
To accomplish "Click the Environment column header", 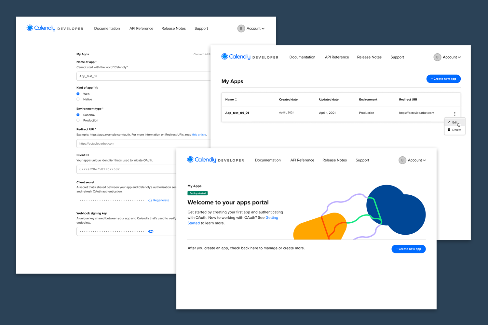I will (x=368, y=100).
